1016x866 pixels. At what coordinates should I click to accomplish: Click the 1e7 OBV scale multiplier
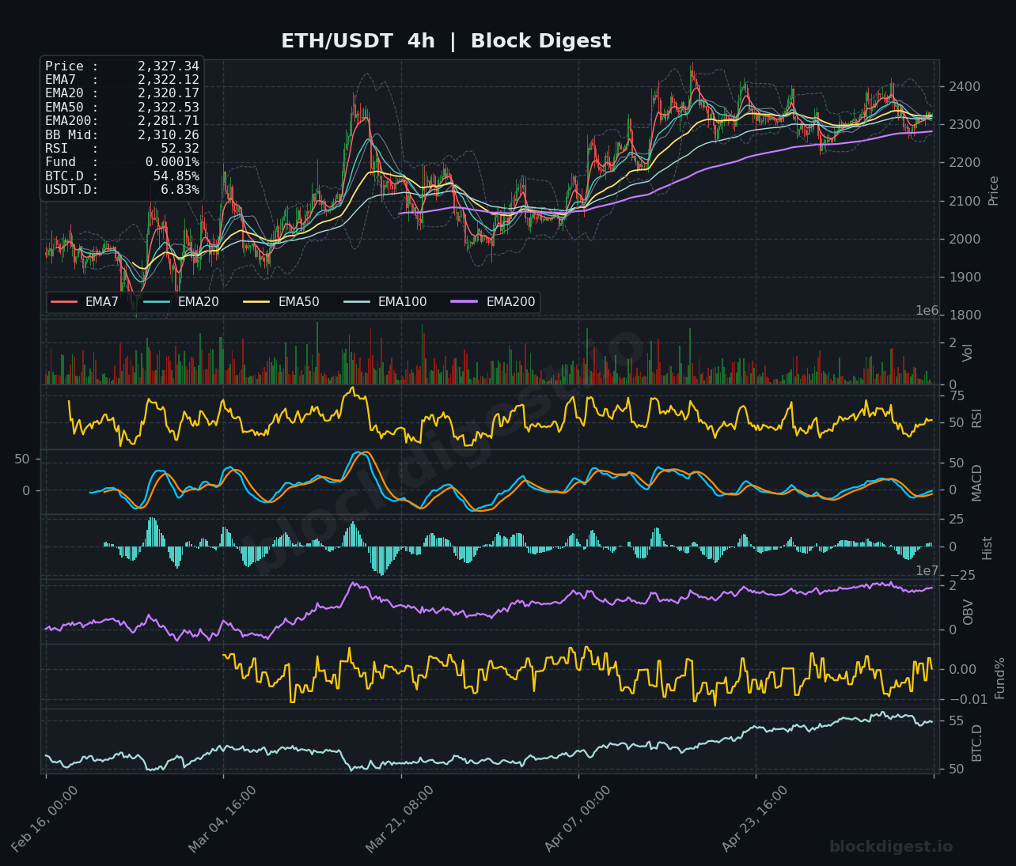point(927,571)
